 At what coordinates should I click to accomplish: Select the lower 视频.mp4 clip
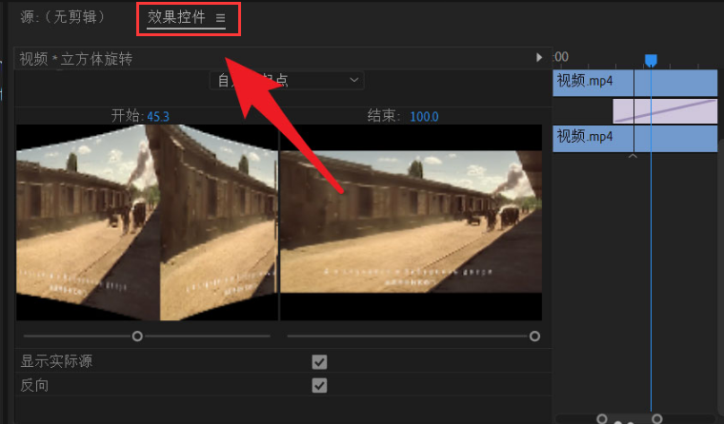634,138
